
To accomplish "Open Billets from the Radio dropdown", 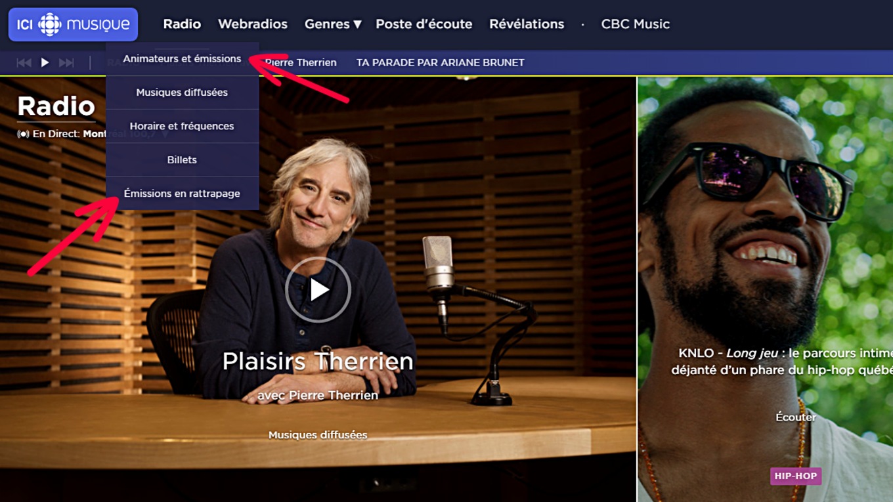I will pos(183,159).
